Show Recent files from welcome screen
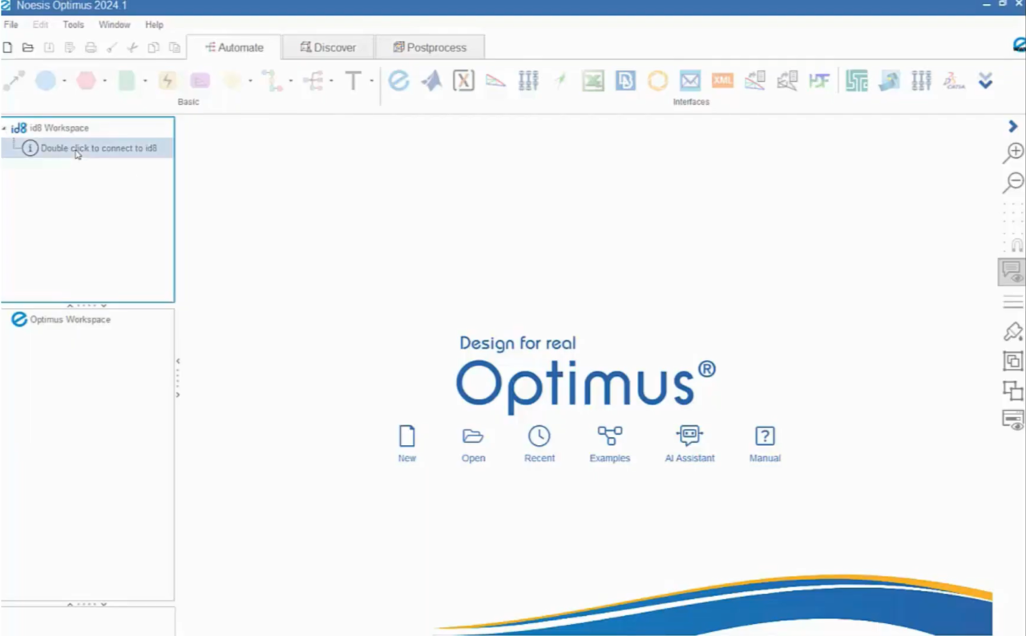The image size is (1026, 636). [539, 444]
